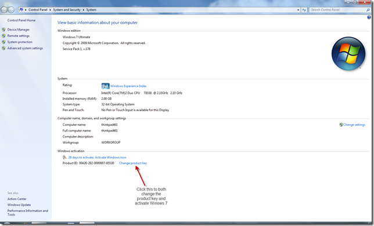Expand the arrow before Control Panel breadcrumb
Screen dimensions: 374x226
pyautogui.click(x=26, y=10)
